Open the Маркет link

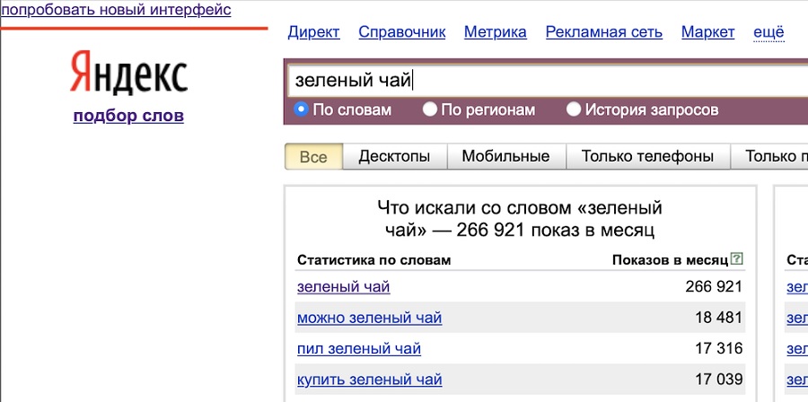[x=708, y=32]
